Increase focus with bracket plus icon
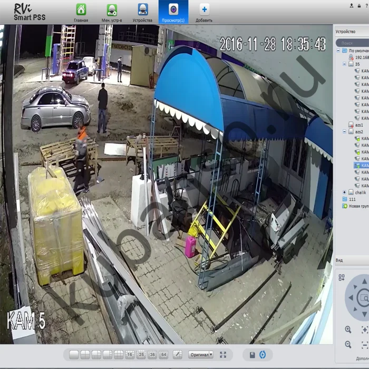 coord(365,329)
